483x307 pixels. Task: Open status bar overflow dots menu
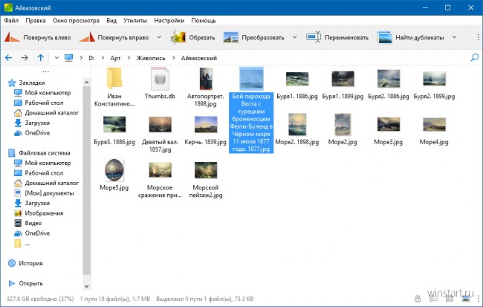pyautogui.click(x=479, y=298)
